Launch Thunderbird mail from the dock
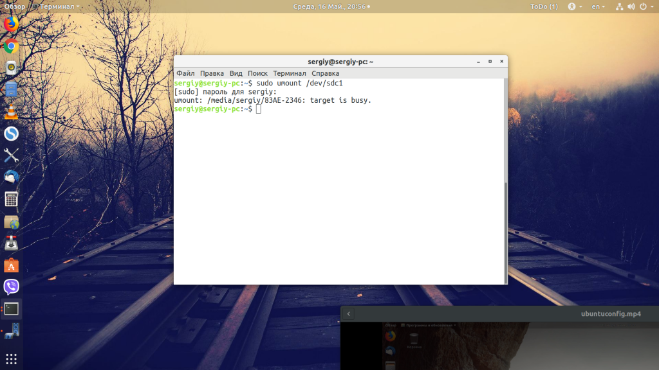Viewport: 659px width, 370px height. coord(12,177)
